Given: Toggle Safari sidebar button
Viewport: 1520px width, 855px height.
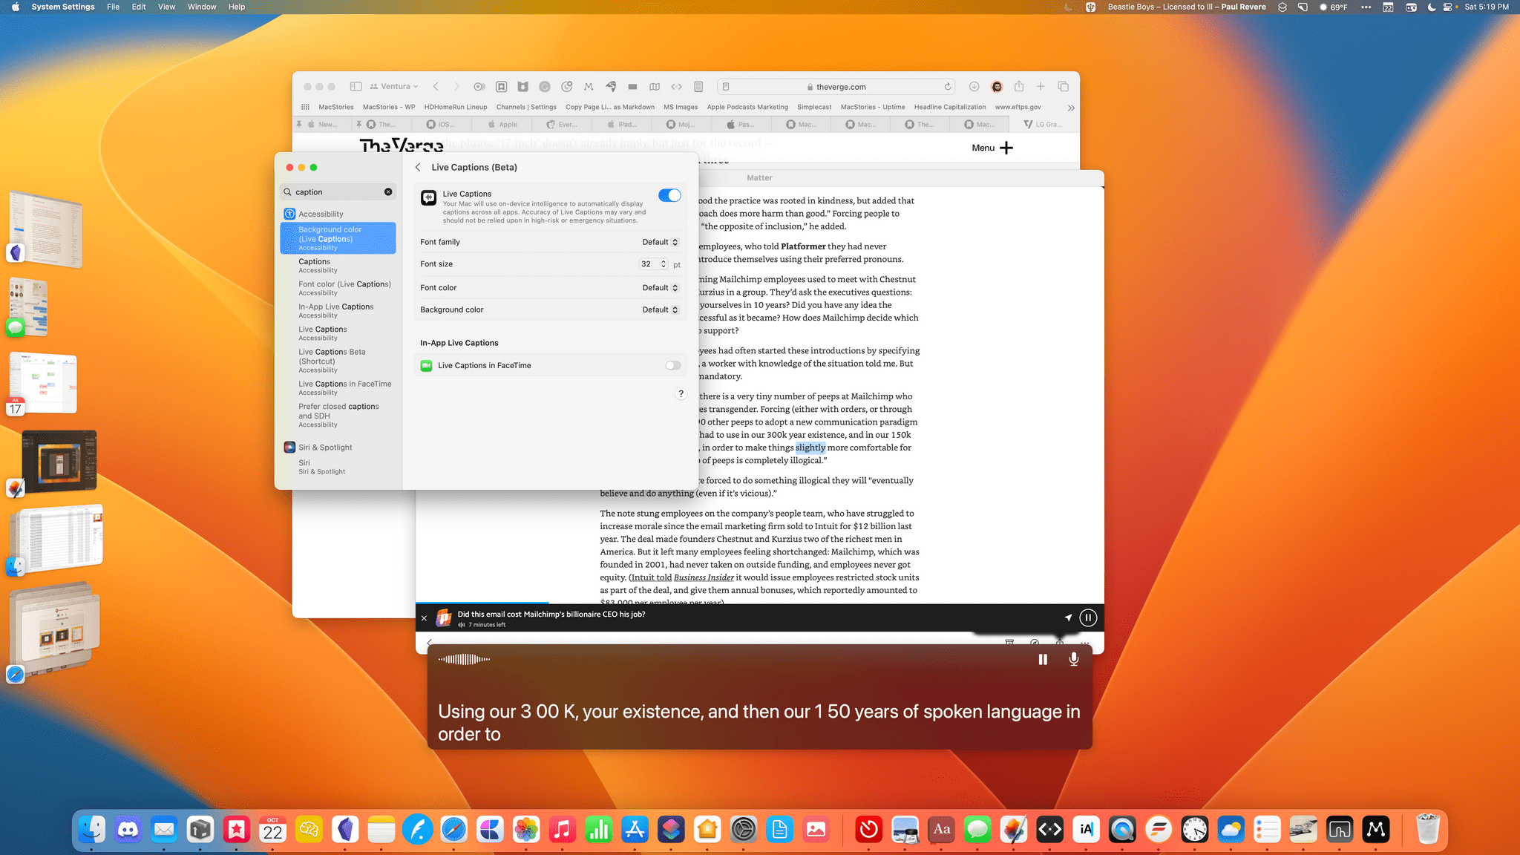Looking at the screenshot, I should click(x=356, y=86).
